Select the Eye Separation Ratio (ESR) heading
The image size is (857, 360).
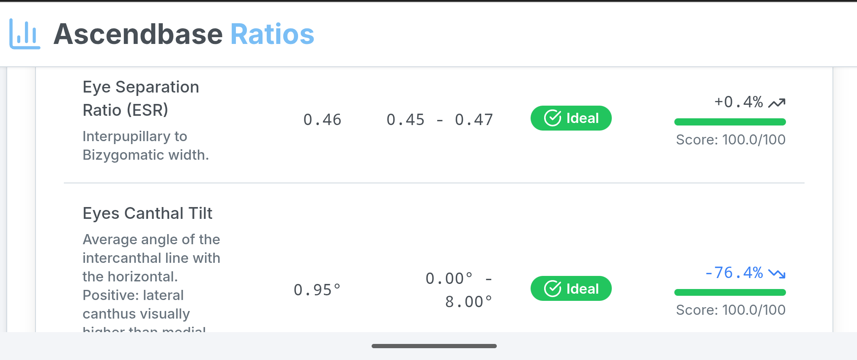[x=141, y=98]
